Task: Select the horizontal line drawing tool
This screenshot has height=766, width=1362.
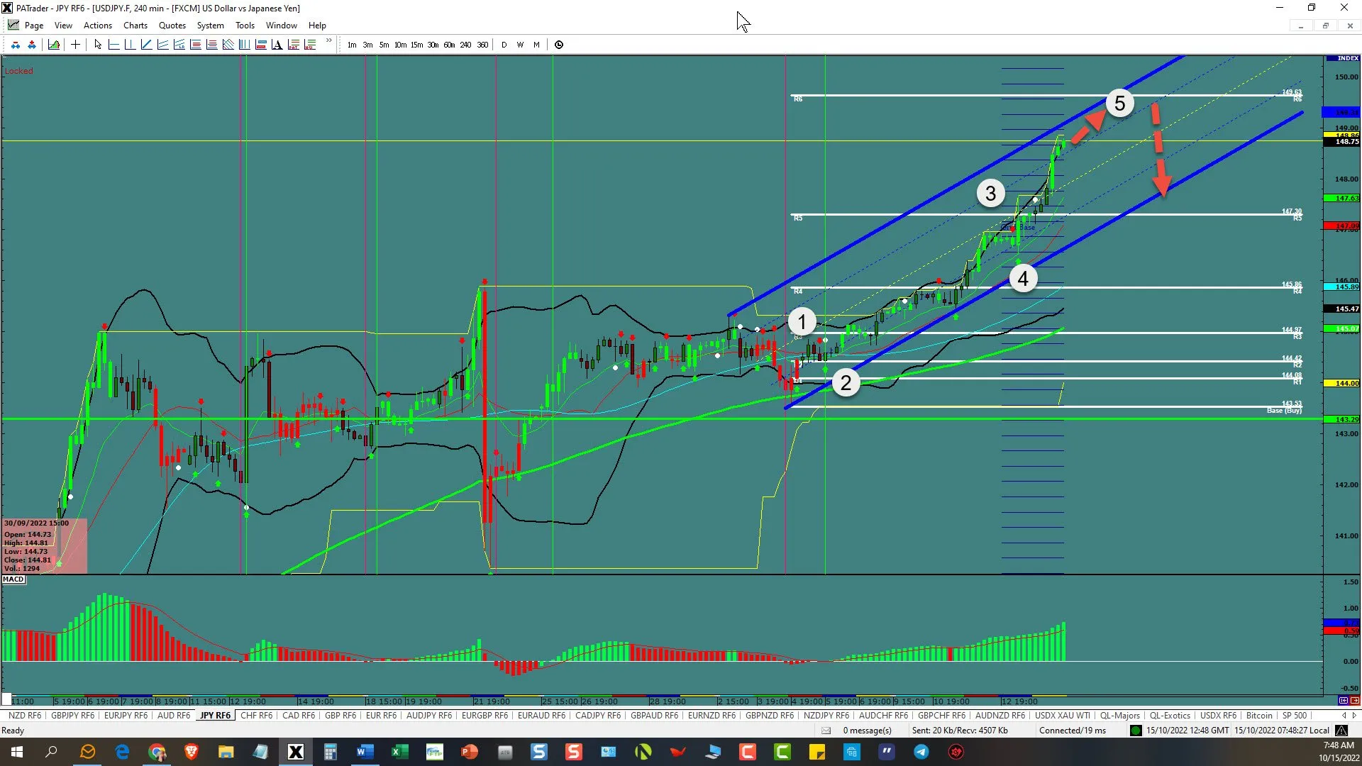Action: pos(113,45)
